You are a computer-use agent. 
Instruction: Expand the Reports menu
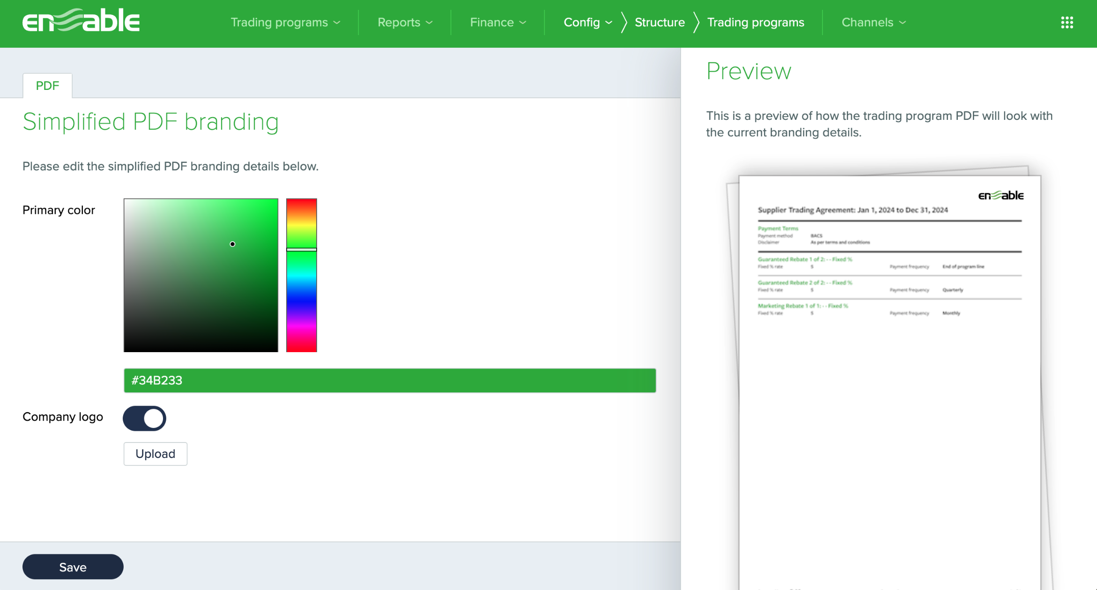405,22
